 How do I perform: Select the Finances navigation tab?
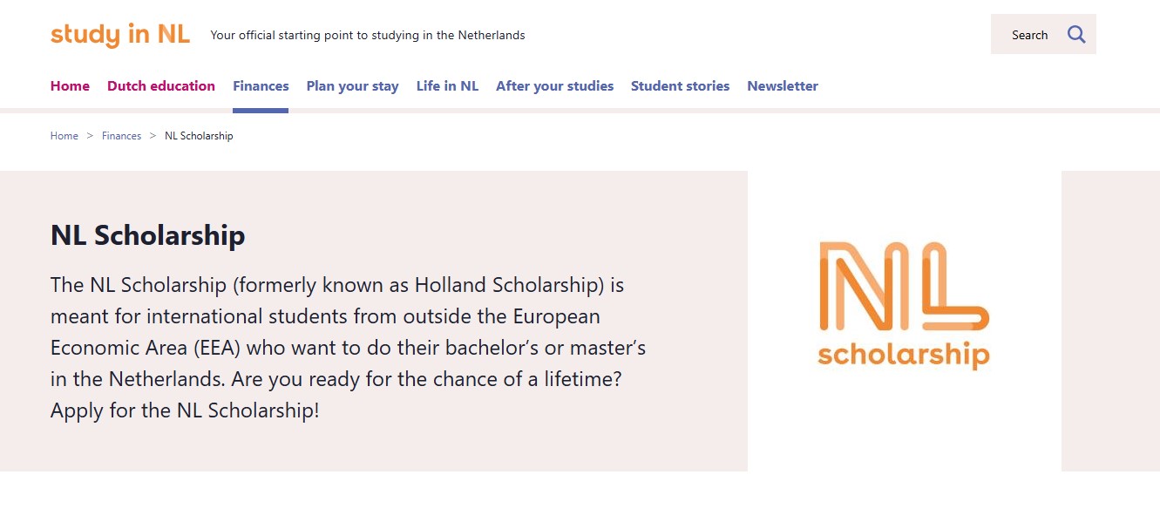[x=261, y=86]
